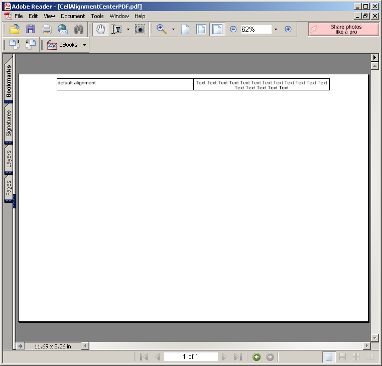Image resolution: width=382 pixels, height=366 pixels.
Task: Click the page size 11.69 x 8.26 in
Action: pyautogui.click(x=53, y=346)
